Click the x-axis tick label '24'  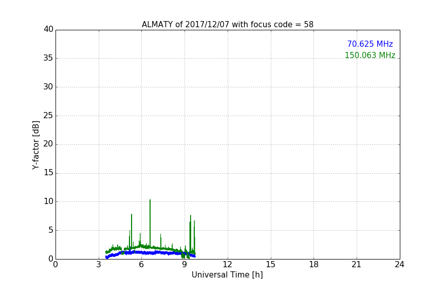399,265
